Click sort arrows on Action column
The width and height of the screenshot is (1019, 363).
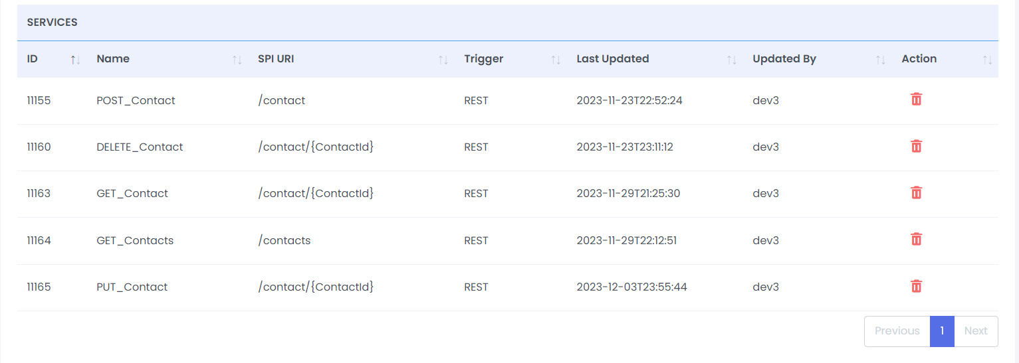pos(987,60)
